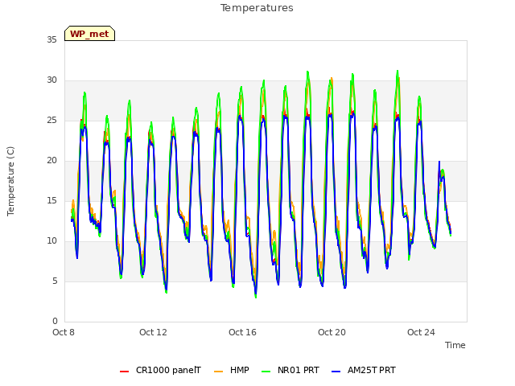Toggle the CR1000 panelT legend entry
515x386 pixels.
[x=160, y=371]
